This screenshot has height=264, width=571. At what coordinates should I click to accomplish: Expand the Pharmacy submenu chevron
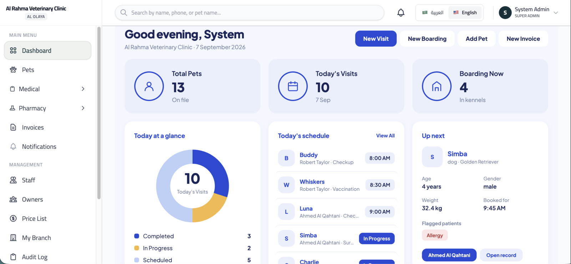[83, 108]
